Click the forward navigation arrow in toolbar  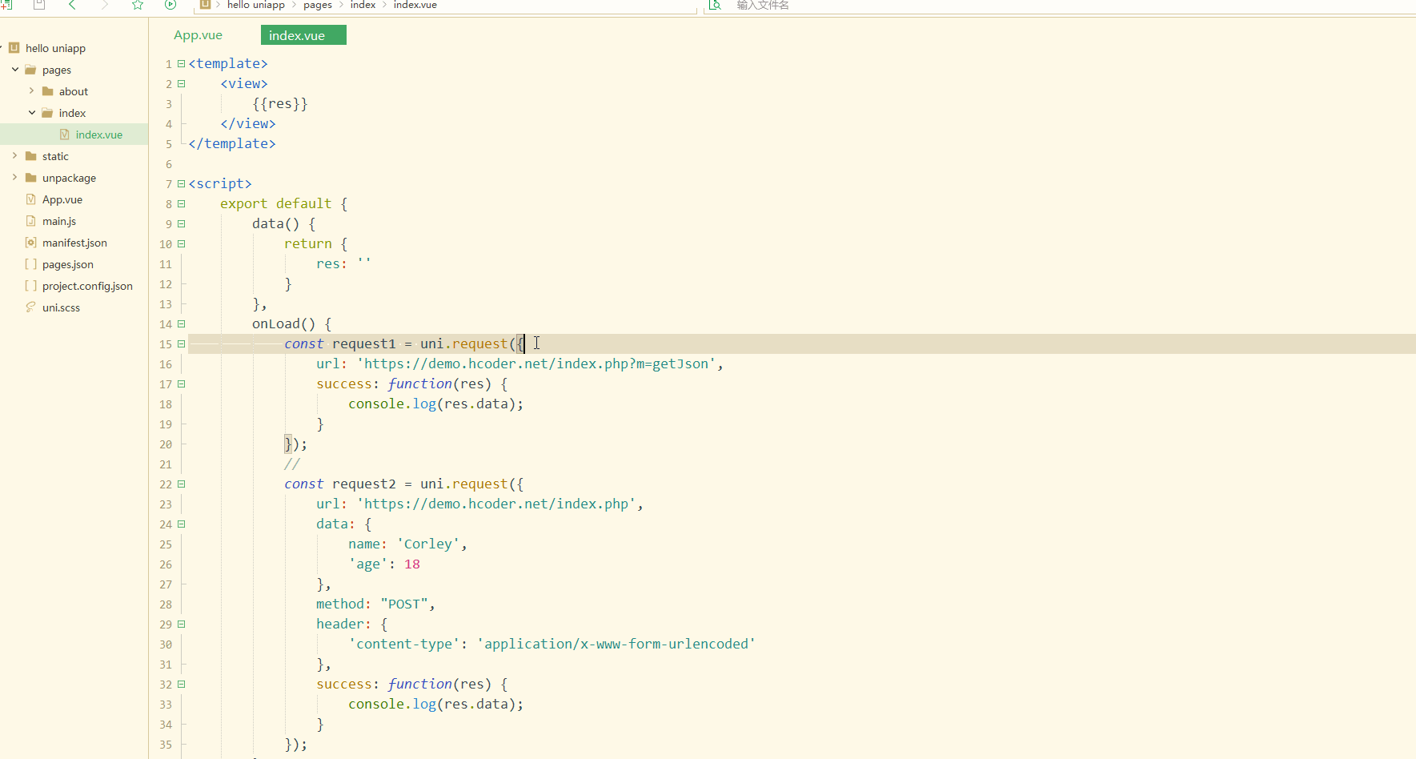(104, 5)
